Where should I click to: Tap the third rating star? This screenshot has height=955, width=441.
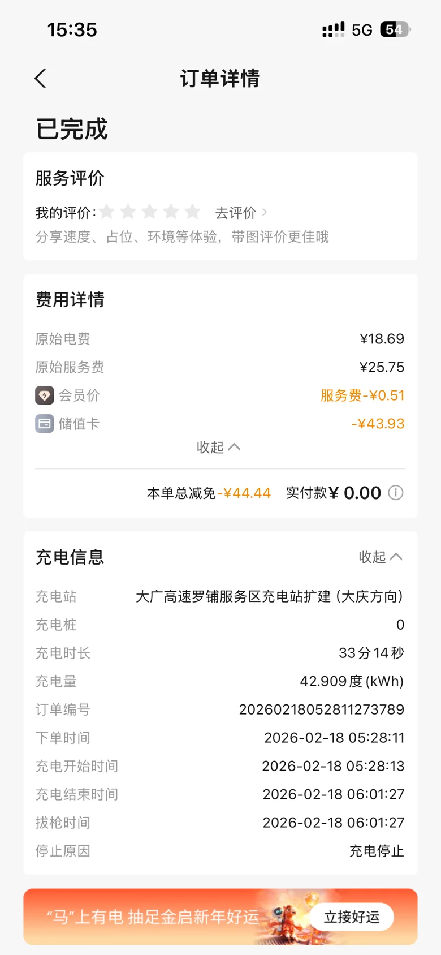tap(149, 212)
